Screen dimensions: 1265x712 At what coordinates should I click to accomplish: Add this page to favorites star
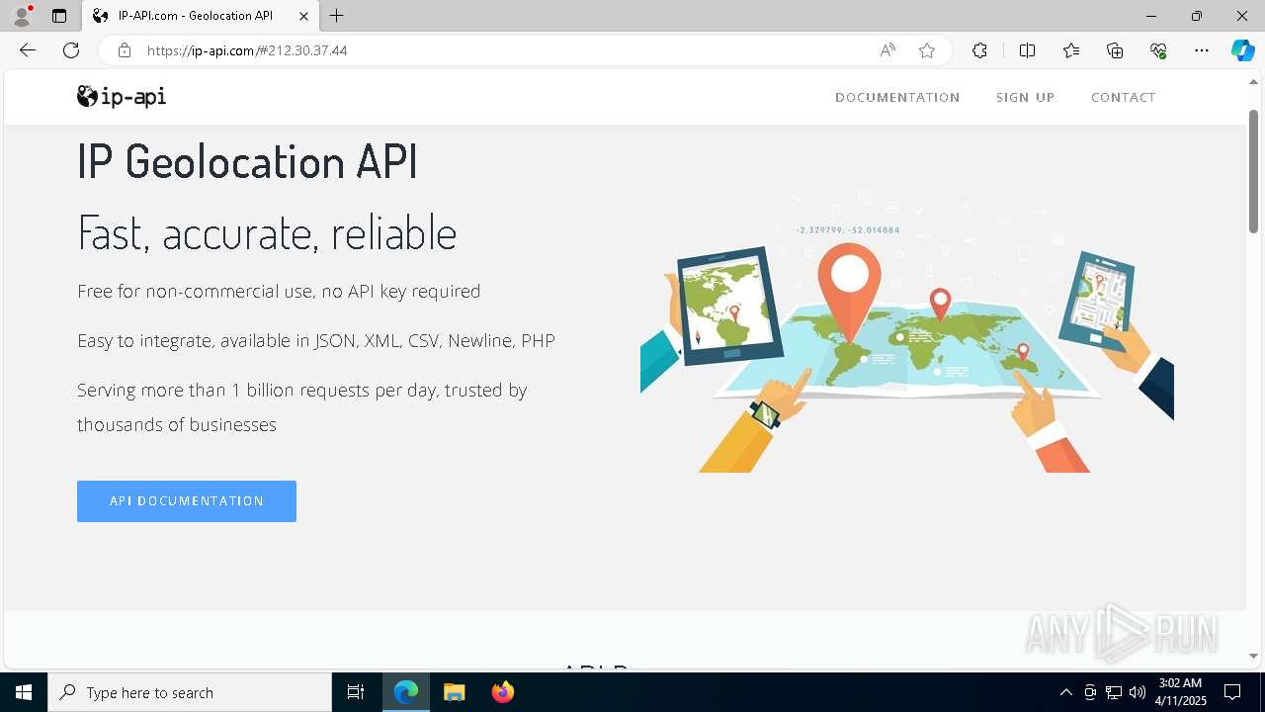coord(927,50)
